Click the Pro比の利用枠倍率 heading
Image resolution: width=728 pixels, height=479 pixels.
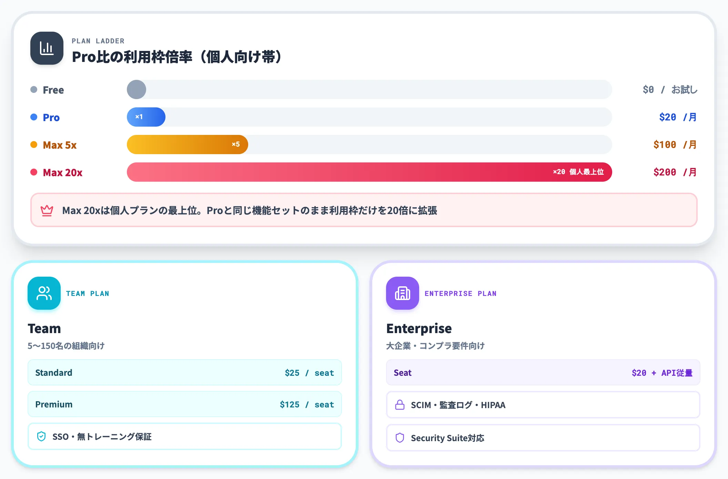[x=177, y=57]
